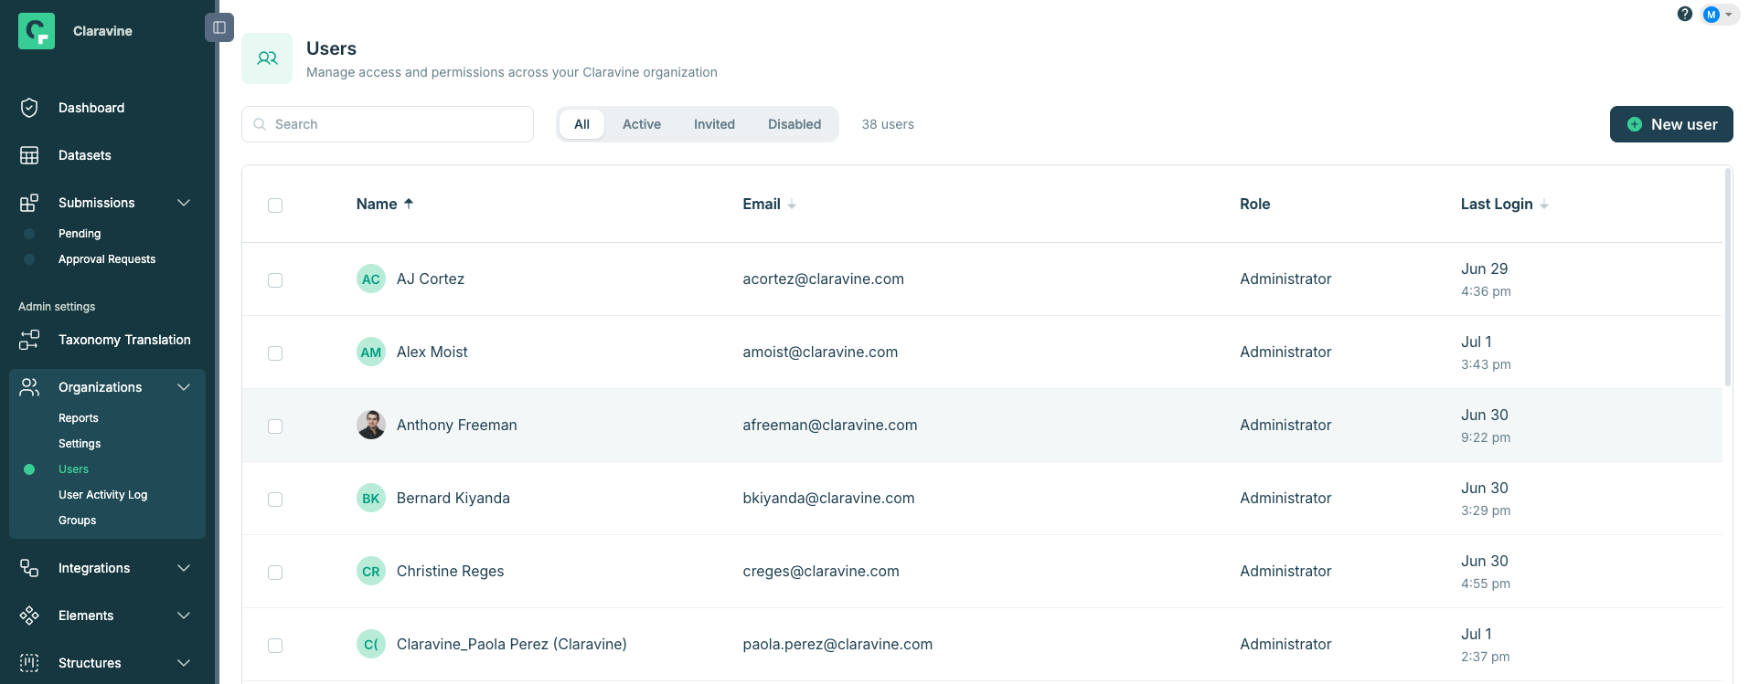
Task: Click the BK avatar for Bernard Kiyanda
Action: [x=371, y=499]
